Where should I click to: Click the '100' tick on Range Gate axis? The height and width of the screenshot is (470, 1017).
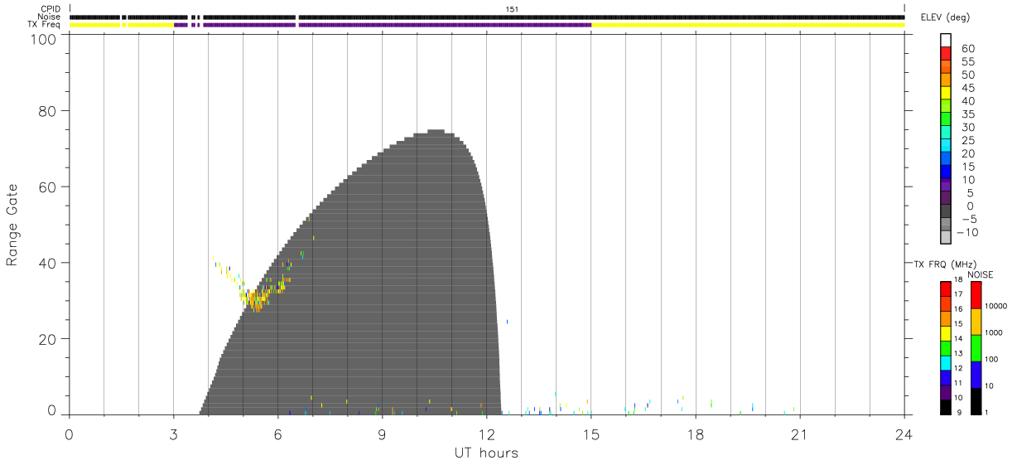click(x=44, y=38)
